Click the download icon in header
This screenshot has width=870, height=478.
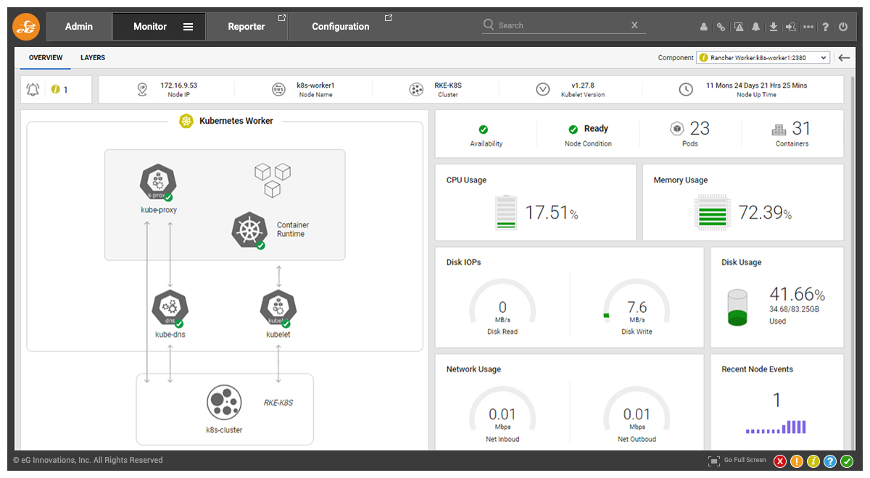pos(774,27)
